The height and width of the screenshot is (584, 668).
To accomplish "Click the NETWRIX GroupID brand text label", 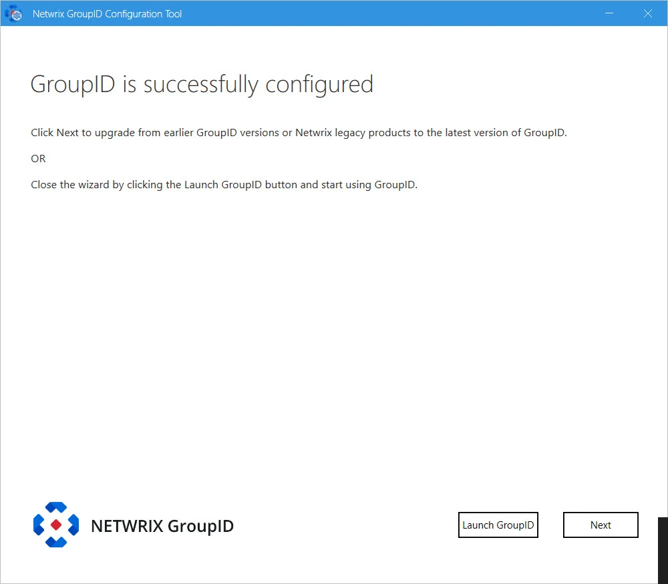I will [162, 526].
